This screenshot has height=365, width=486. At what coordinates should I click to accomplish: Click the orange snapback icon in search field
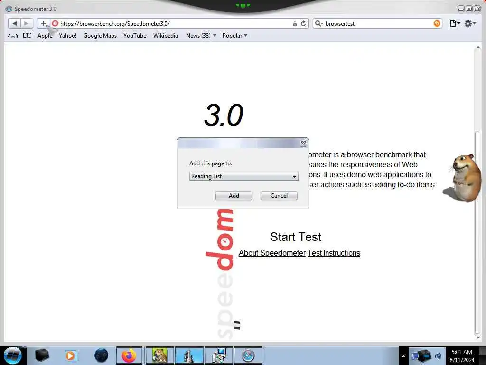click(437, 23)
